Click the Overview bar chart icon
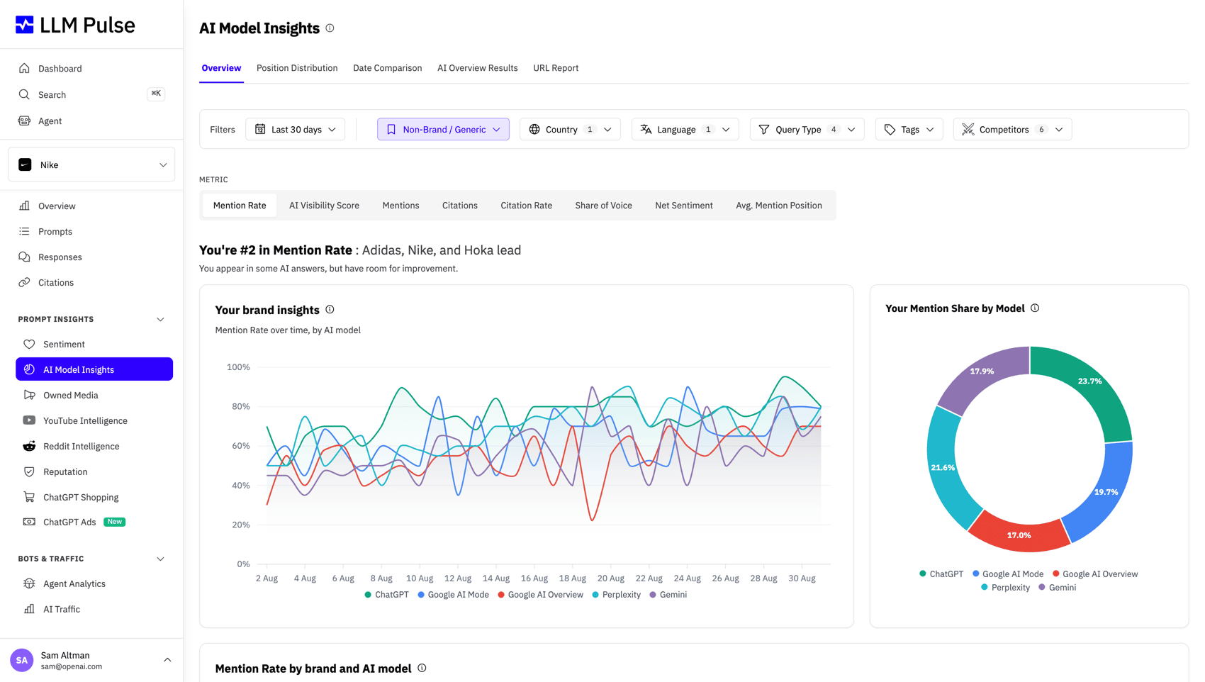The height and width of the screenshot is (682, 1205). click(24, 206)
